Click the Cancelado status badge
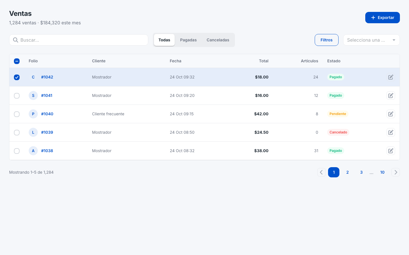This screenshot has width=409, height=255. [338, 132]
